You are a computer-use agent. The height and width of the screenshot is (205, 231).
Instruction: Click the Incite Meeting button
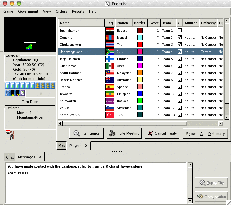[124, 133]
